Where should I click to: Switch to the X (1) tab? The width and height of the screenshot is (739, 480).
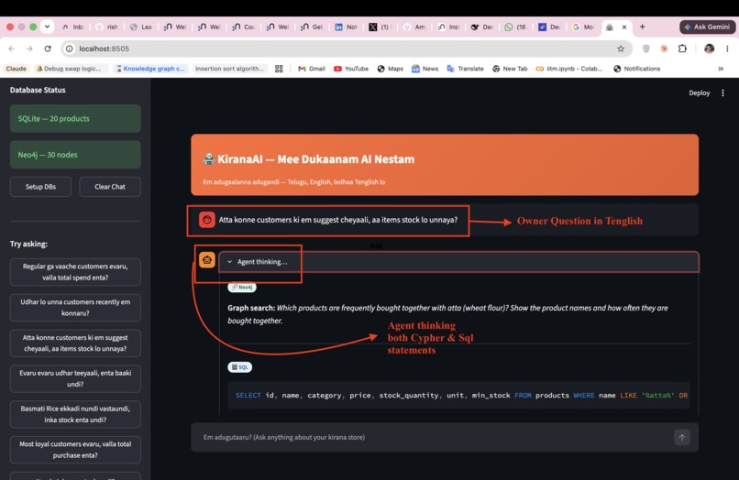pos(380,27)
